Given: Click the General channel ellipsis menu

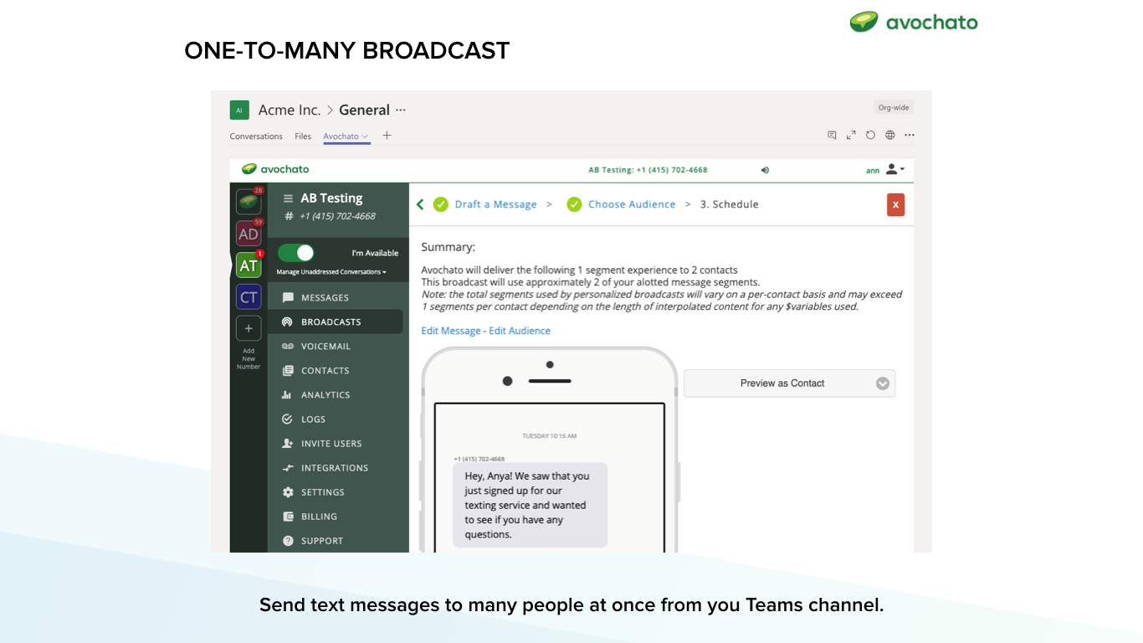Looking at the screenshot, I should 401,110.
